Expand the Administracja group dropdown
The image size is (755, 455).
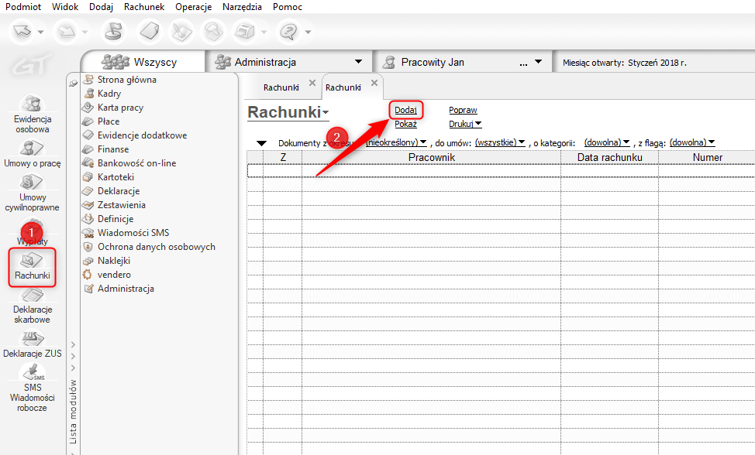tap(358, 62)
